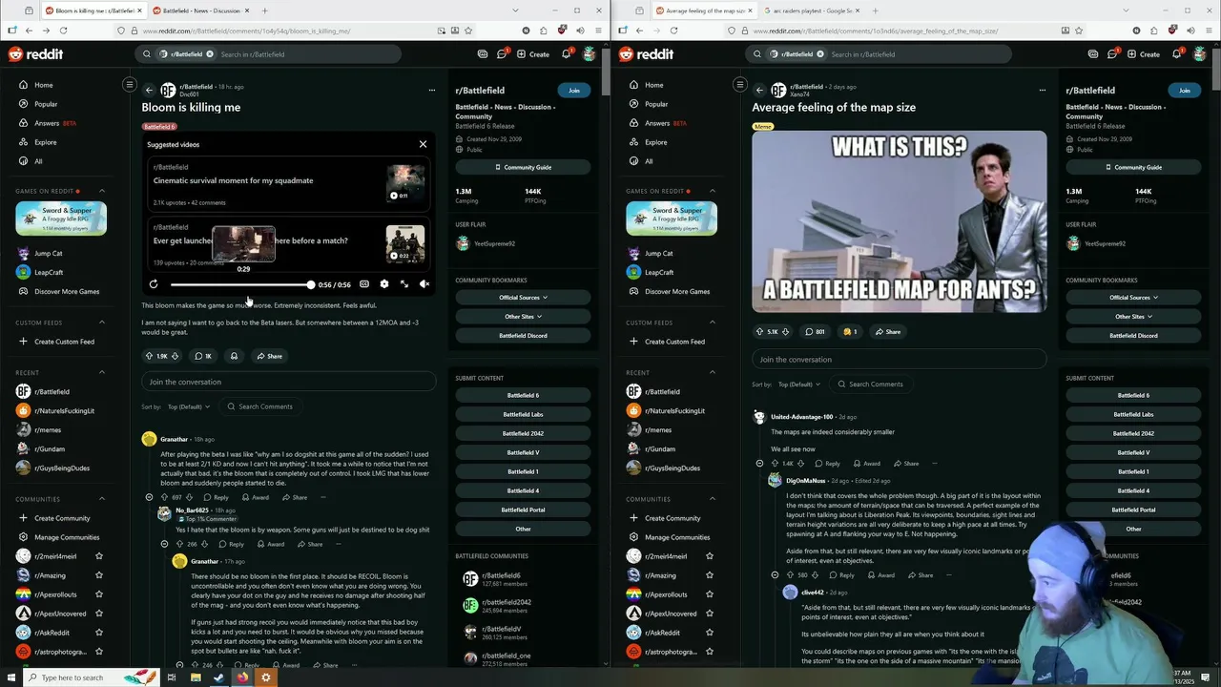Image resolution: width=1221 pixels, height=687 pixels.
Task: Collapse Games on Reddit section, left window
Action: 102,191
